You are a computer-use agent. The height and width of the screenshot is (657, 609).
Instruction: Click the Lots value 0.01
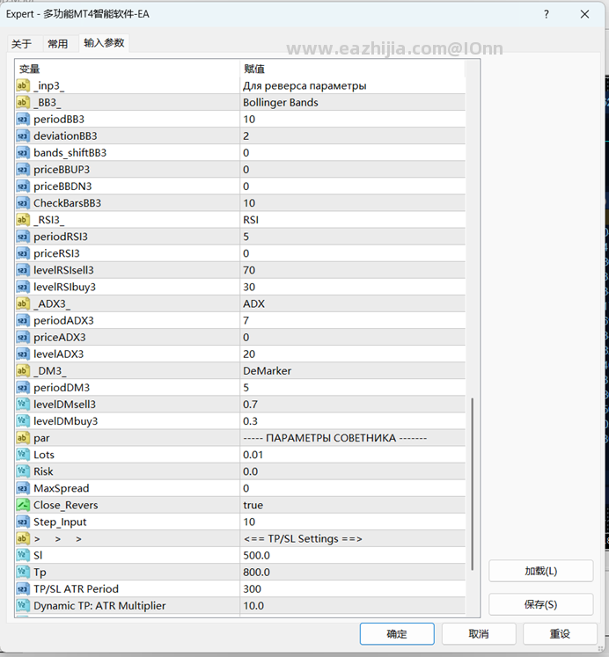pos(253,455)
